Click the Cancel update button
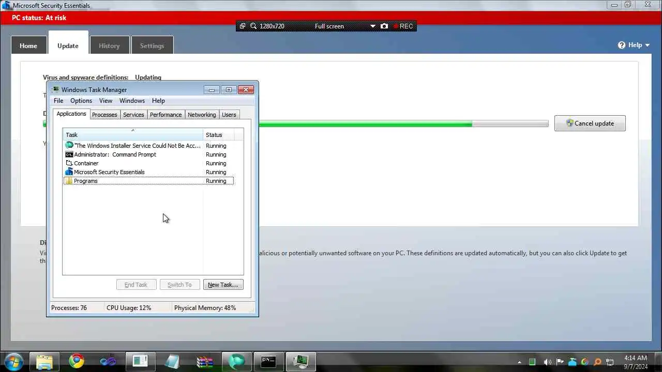Viewport: 662px width, 372px height. (590, 123)
